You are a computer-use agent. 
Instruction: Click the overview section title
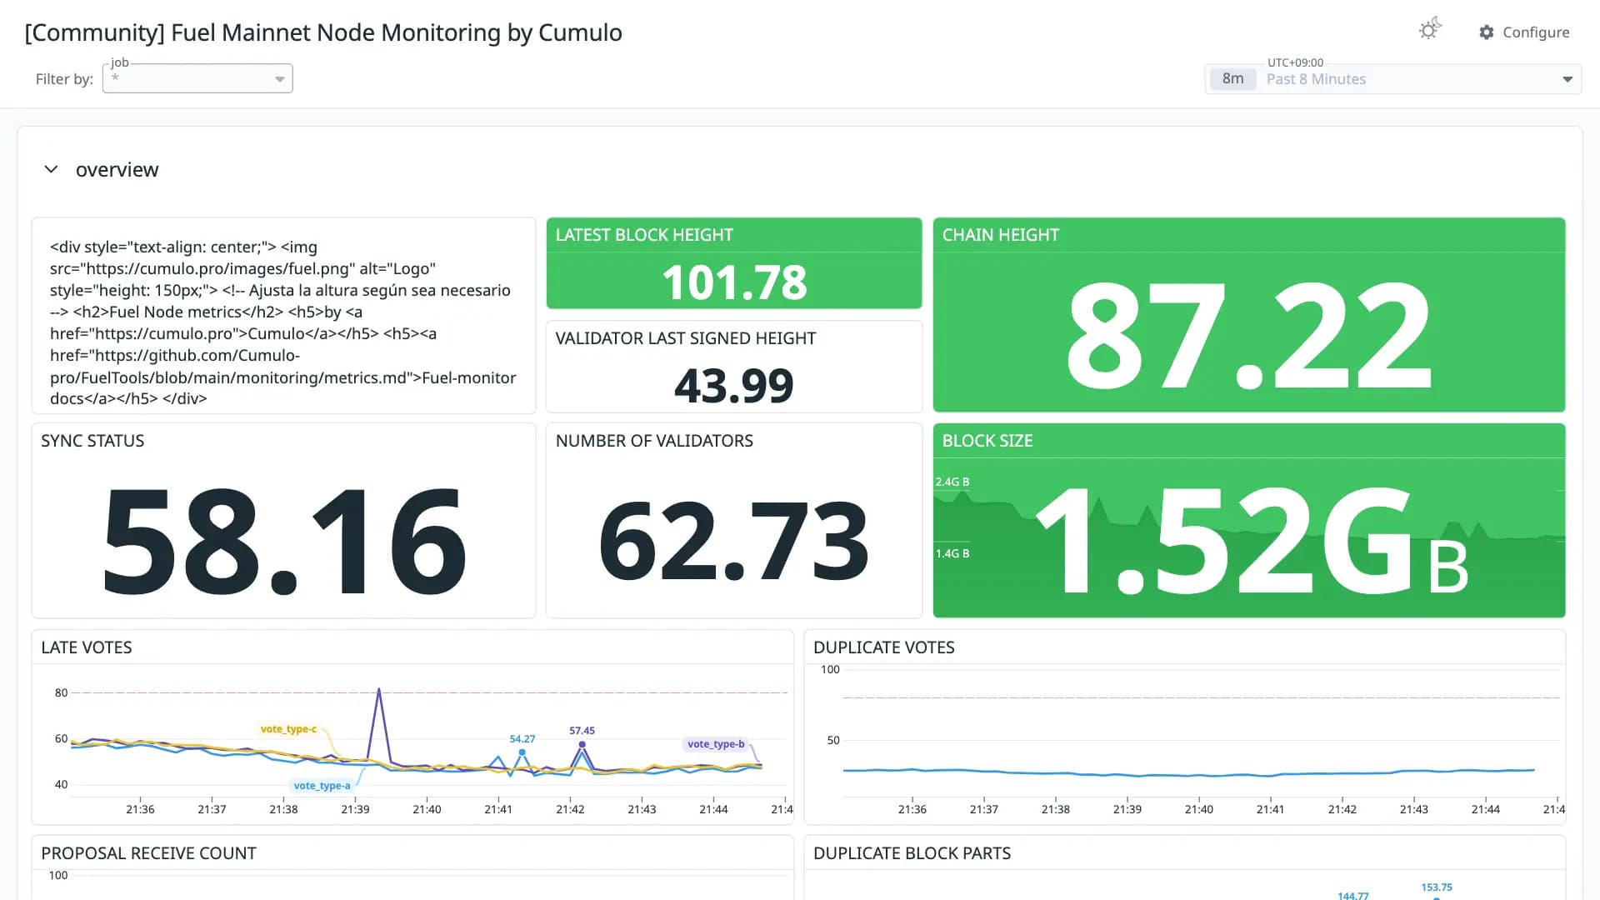pos(117,169)
